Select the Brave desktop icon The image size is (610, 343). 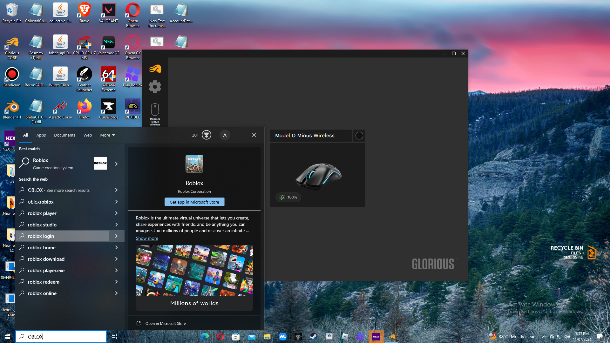[x=84, y=13]
